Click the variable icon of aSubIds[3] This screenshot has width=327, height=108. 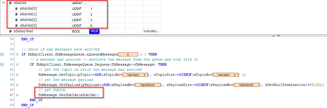(x=16, y=25)
